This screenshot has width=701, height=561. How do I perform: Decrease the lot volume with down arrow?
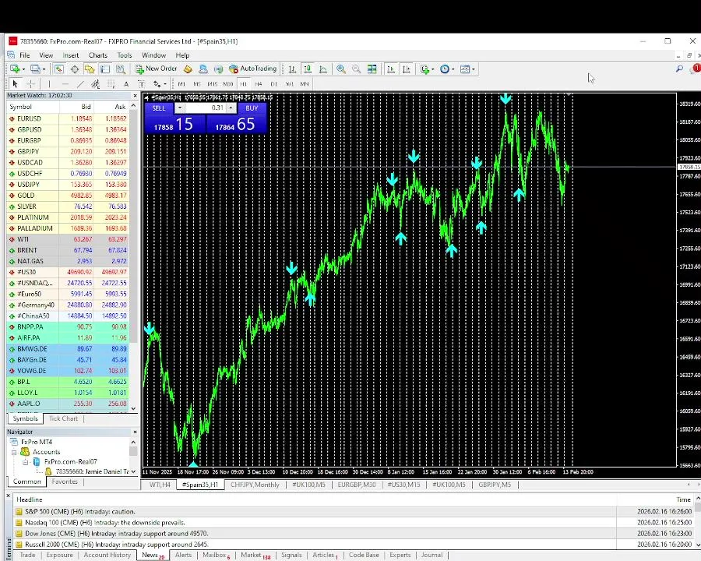tap(180, 108)
